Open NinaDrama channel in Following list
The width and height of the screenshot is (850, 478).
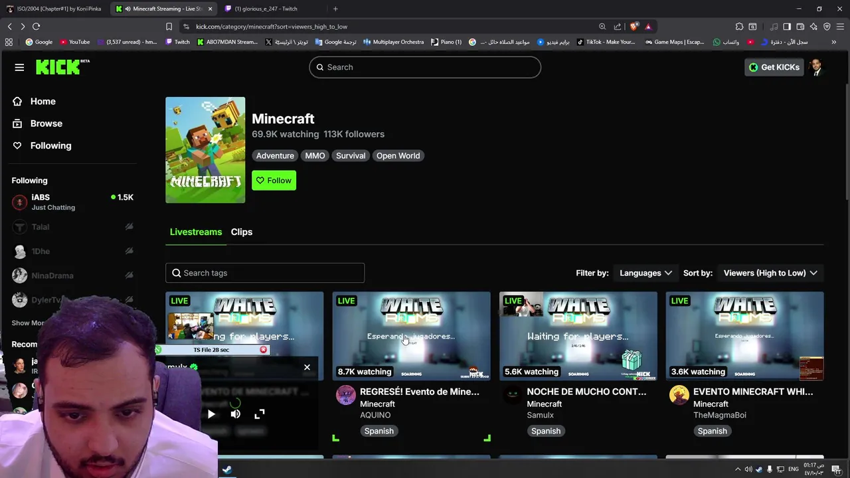[x=72, y=276]
